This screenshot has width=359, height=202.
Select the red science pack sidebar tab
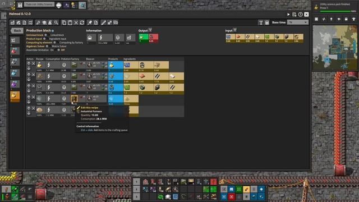pyautogui.click(x=15, y=51)
